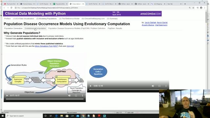The width and height of the screenshot is (210, 118).
Task: Open the (3) The Reference Model section
Action: [x=69, y=19]
